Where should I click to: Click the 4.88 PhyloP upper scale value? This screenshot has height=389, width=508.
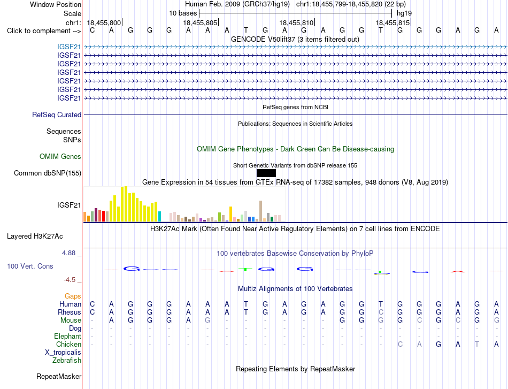[68, 253]
